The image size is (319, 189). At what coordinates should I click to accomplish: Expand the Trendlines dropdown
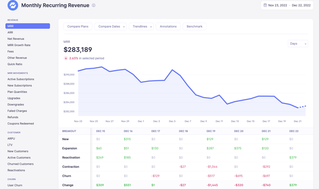[x=141, y=27]
